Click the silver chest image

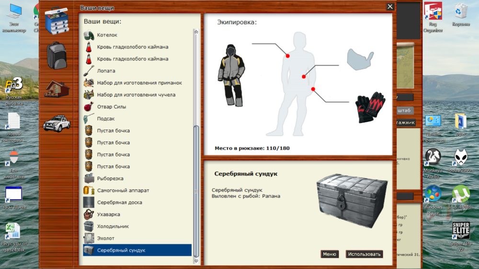tap(353, 200)
